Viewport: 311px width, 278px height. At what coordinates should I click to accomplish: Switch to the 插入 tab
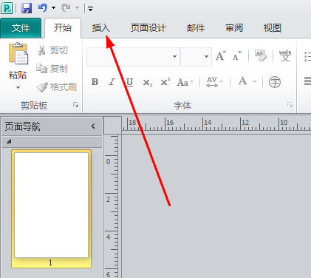100,28
